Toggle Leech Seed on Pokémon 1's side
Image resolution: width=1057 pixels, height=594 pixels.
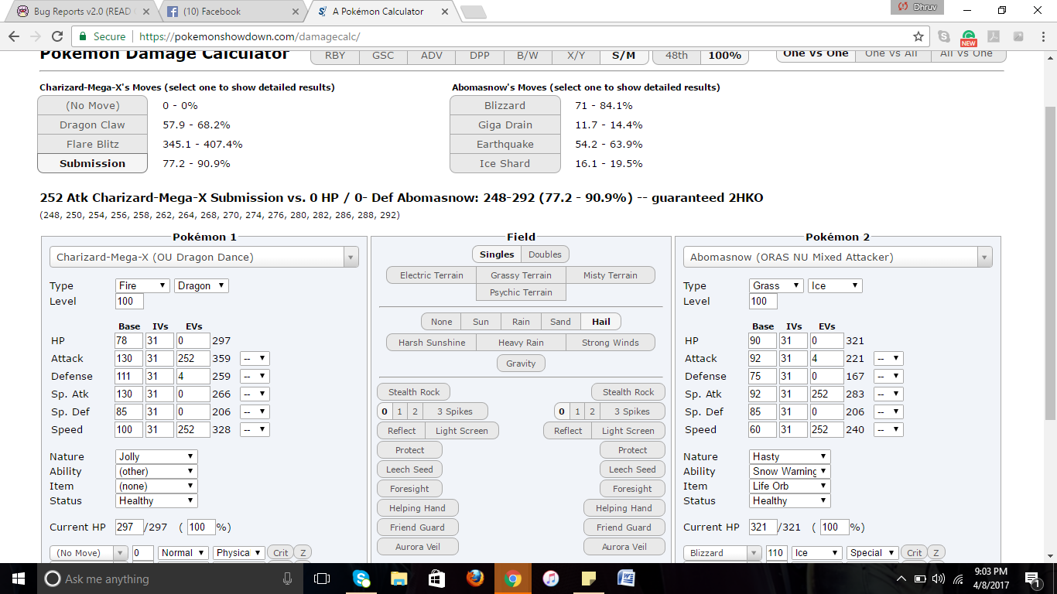coord(409,469)
